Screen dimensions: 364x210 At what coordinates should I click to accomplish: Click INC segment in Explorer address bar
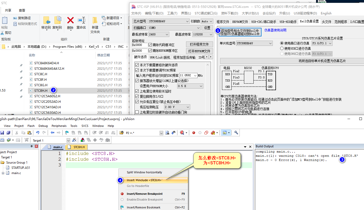tap(121, 47)
